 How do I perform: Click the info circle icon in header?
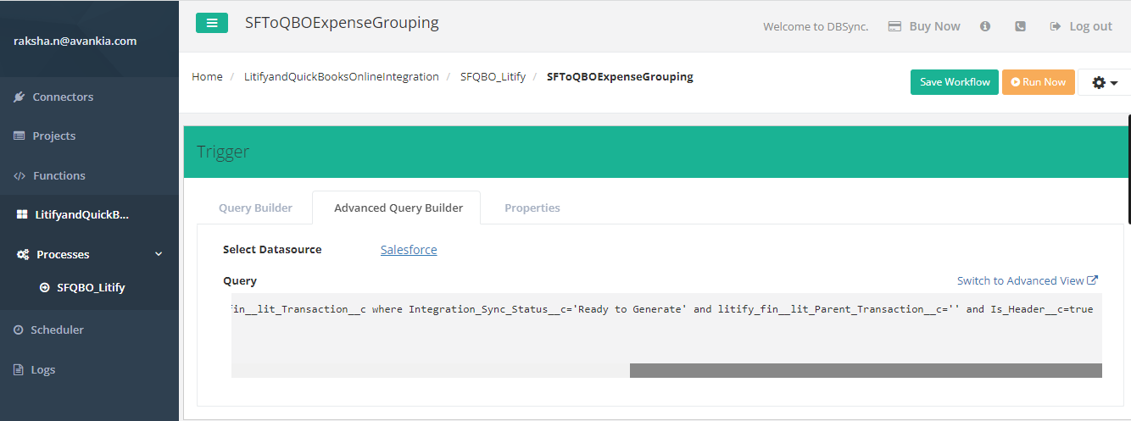click(985, 26)
